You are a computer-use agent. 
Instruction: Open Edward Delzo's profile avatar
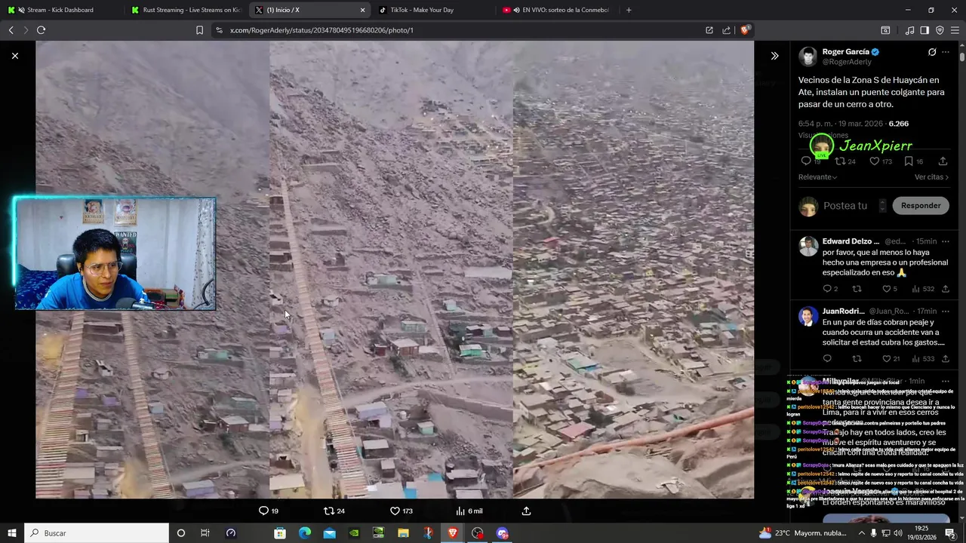(808, 246)
